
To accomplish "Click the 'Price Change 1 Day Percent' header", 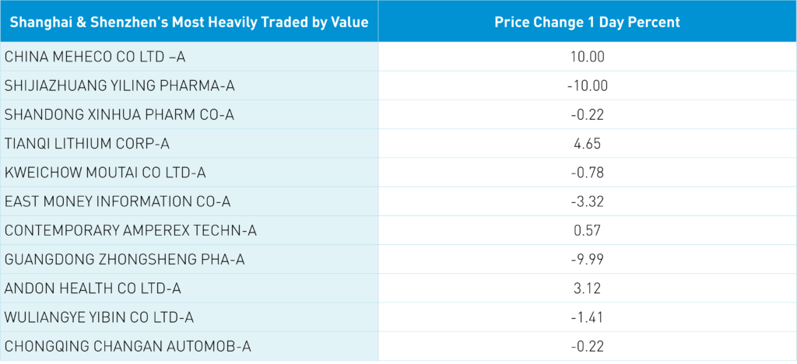I will click(587, 22).
